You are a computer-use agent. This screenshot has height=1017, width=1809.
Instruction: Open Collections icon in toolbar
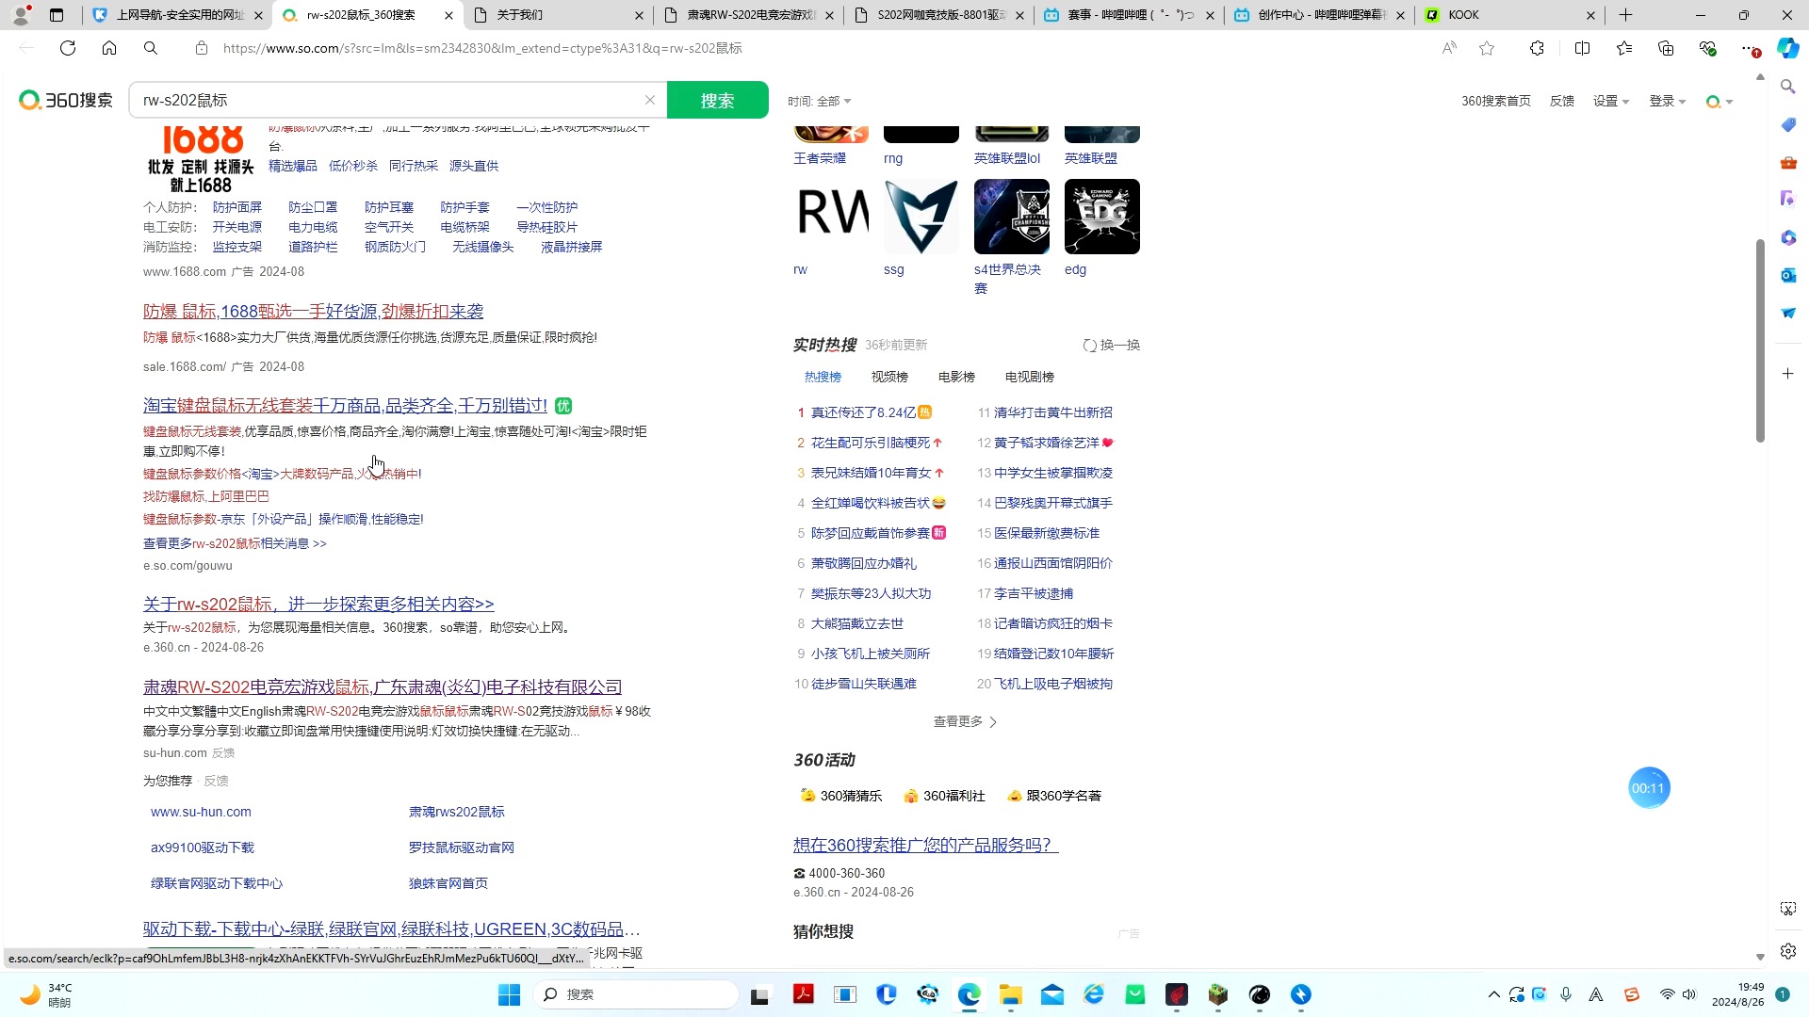click(x=1666, y=48)
